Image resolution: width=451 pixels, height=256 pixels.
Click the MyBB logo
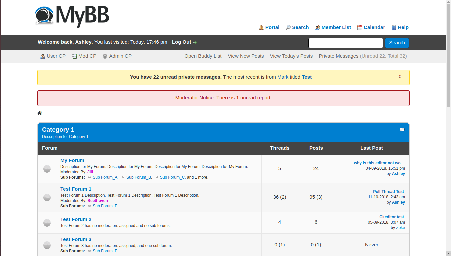72,16
